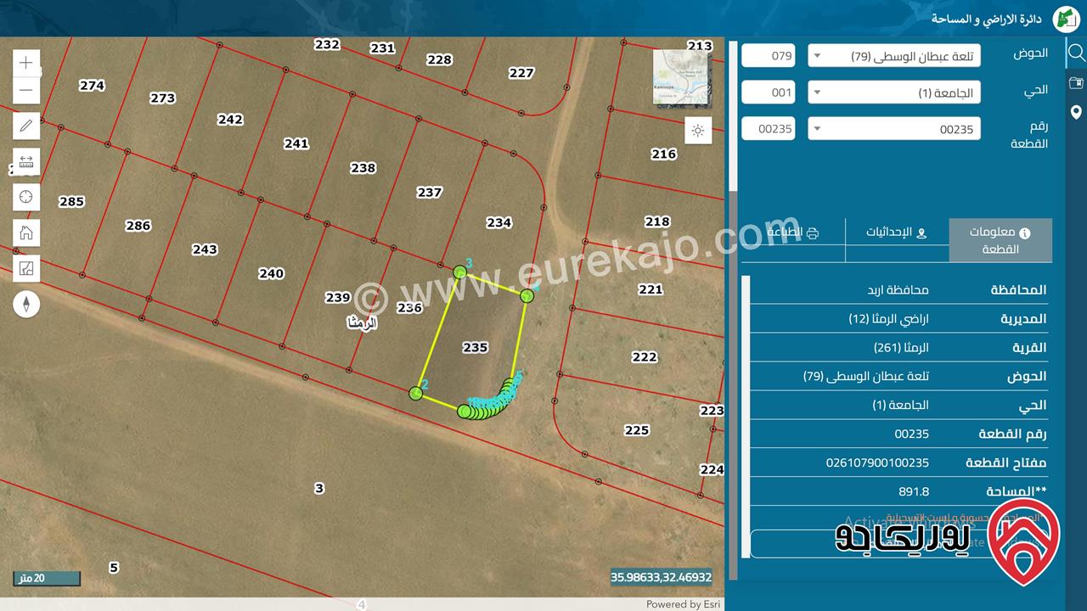
Task: Open the pencil draw tool
Action: (x=26, y=126)
